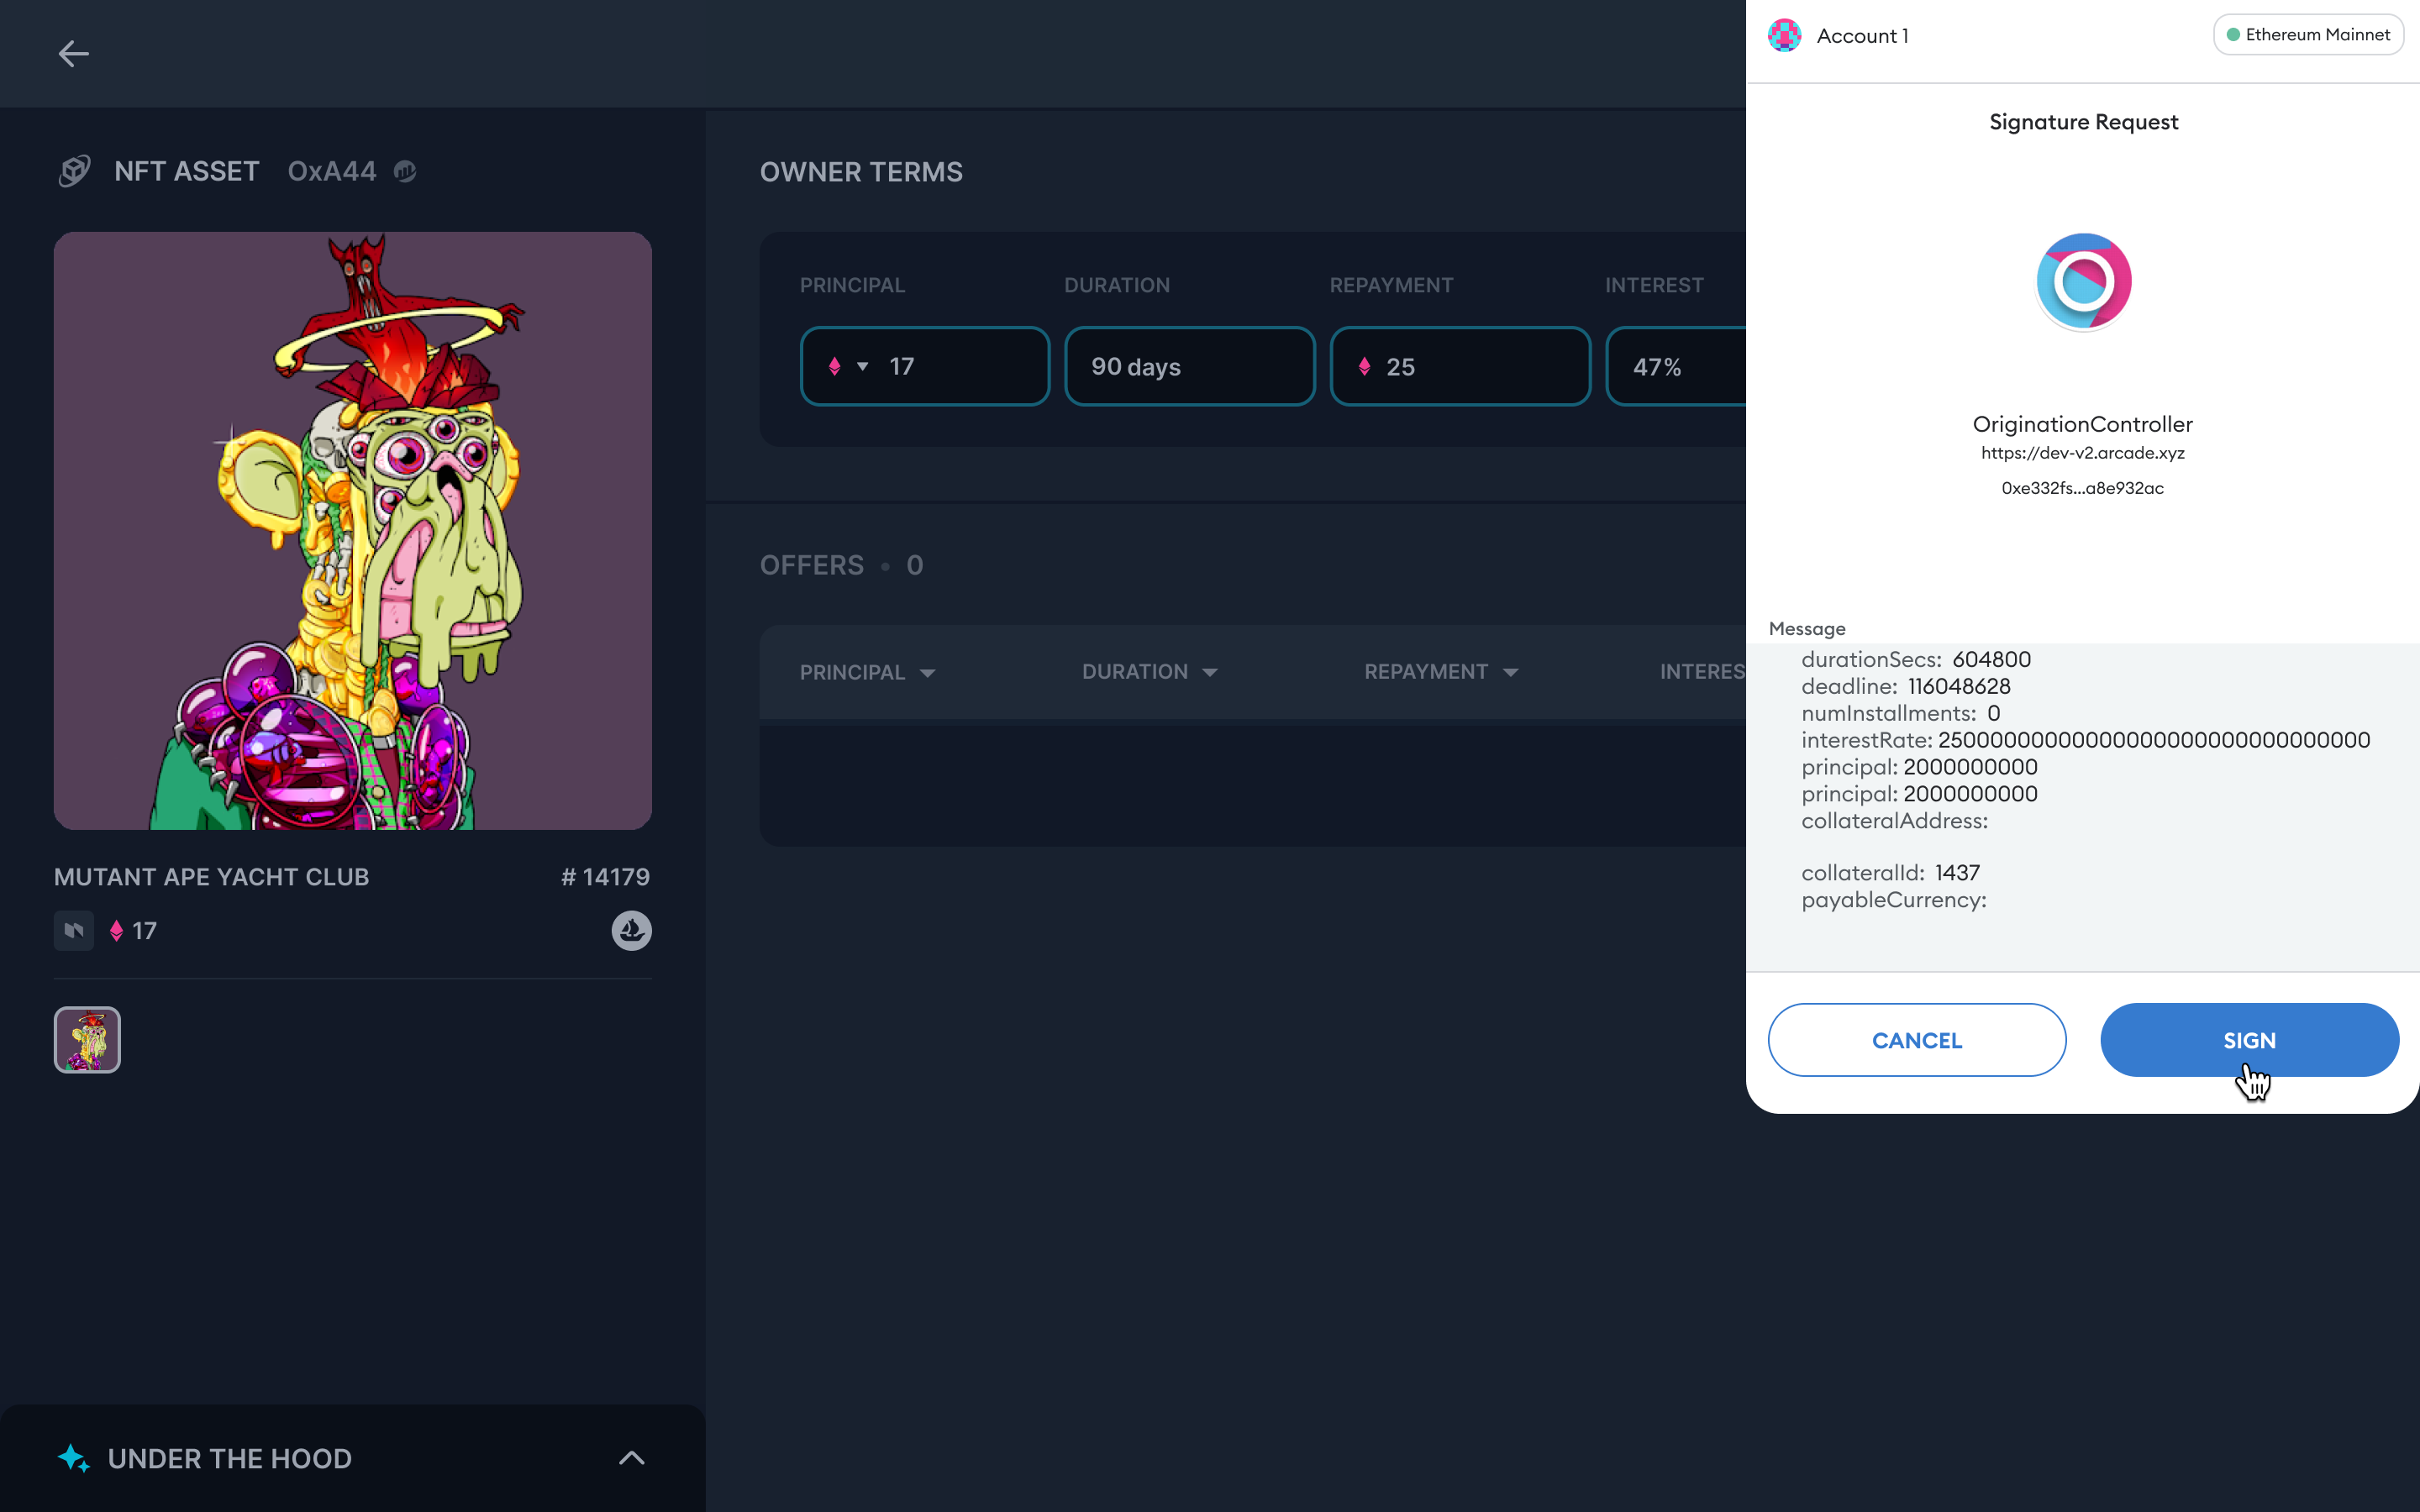This screenshot has width=2420, height=1512.
Task: Sort offers by Repayment column
Action: 1440,672
